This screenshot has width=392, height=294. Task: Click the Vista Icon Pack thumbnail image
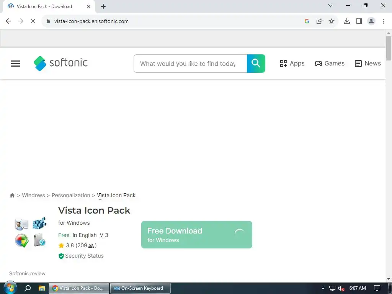pos(31,232)
